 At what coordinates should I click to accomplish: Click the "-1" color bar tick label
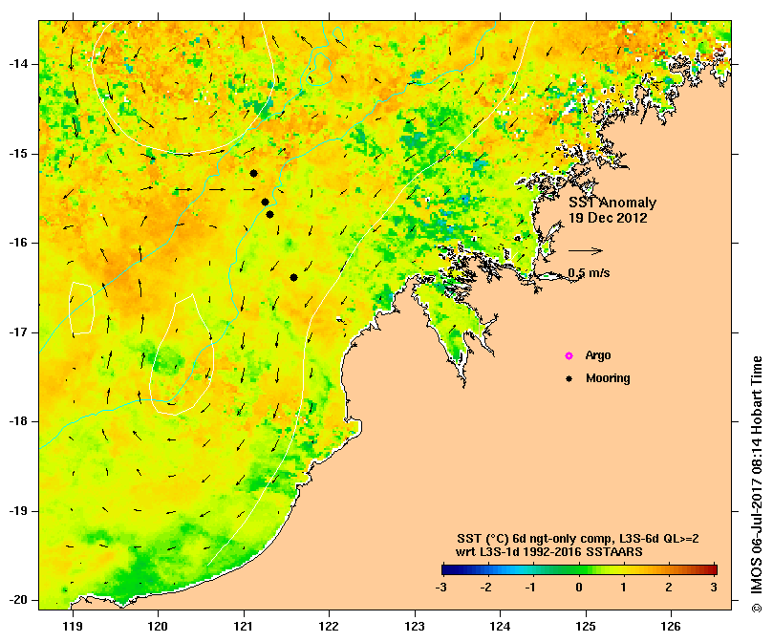[531, 588]
